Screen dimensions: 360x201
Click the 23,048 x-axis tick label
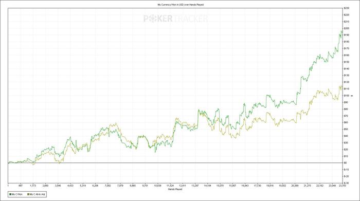[332, 186]
